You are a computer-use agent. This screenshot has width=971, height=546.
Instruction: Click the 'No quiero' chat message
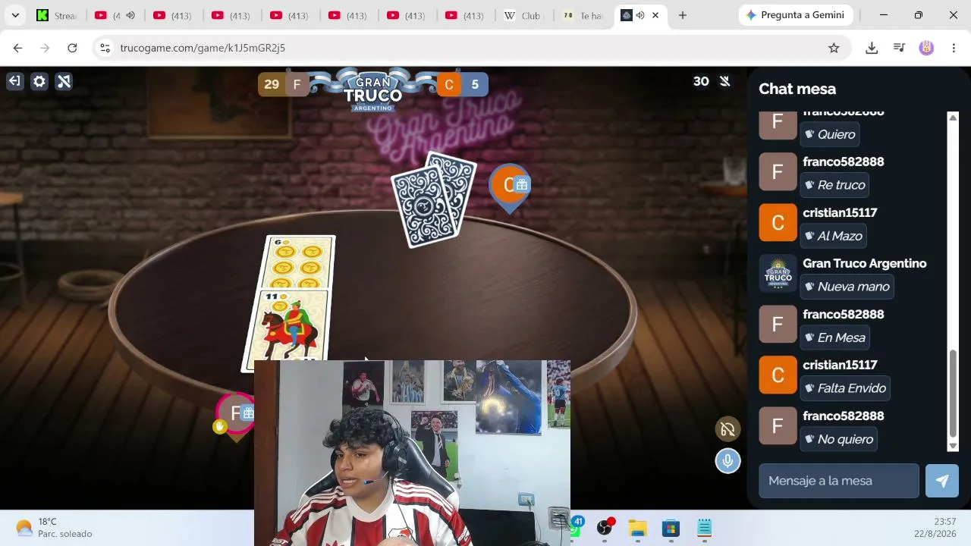tap(839, 439)
